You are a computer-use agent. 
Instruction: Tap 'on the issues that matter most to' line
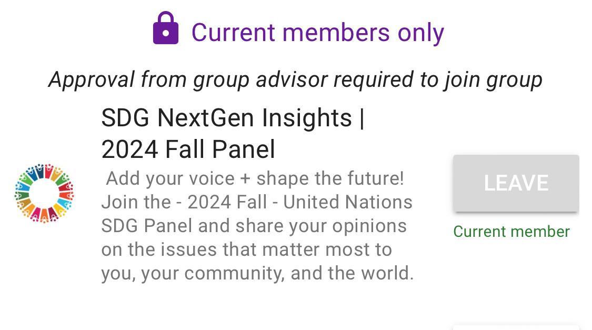pos(246,249)
